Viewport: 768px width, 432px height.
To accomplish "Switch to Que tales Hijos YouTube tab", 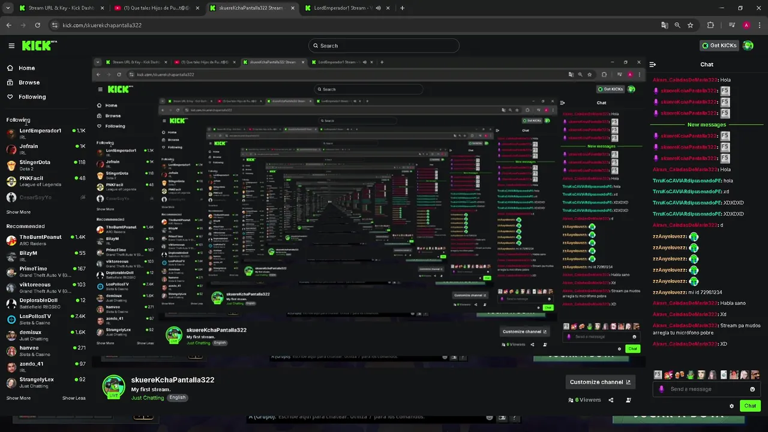I will click(156, 8).
